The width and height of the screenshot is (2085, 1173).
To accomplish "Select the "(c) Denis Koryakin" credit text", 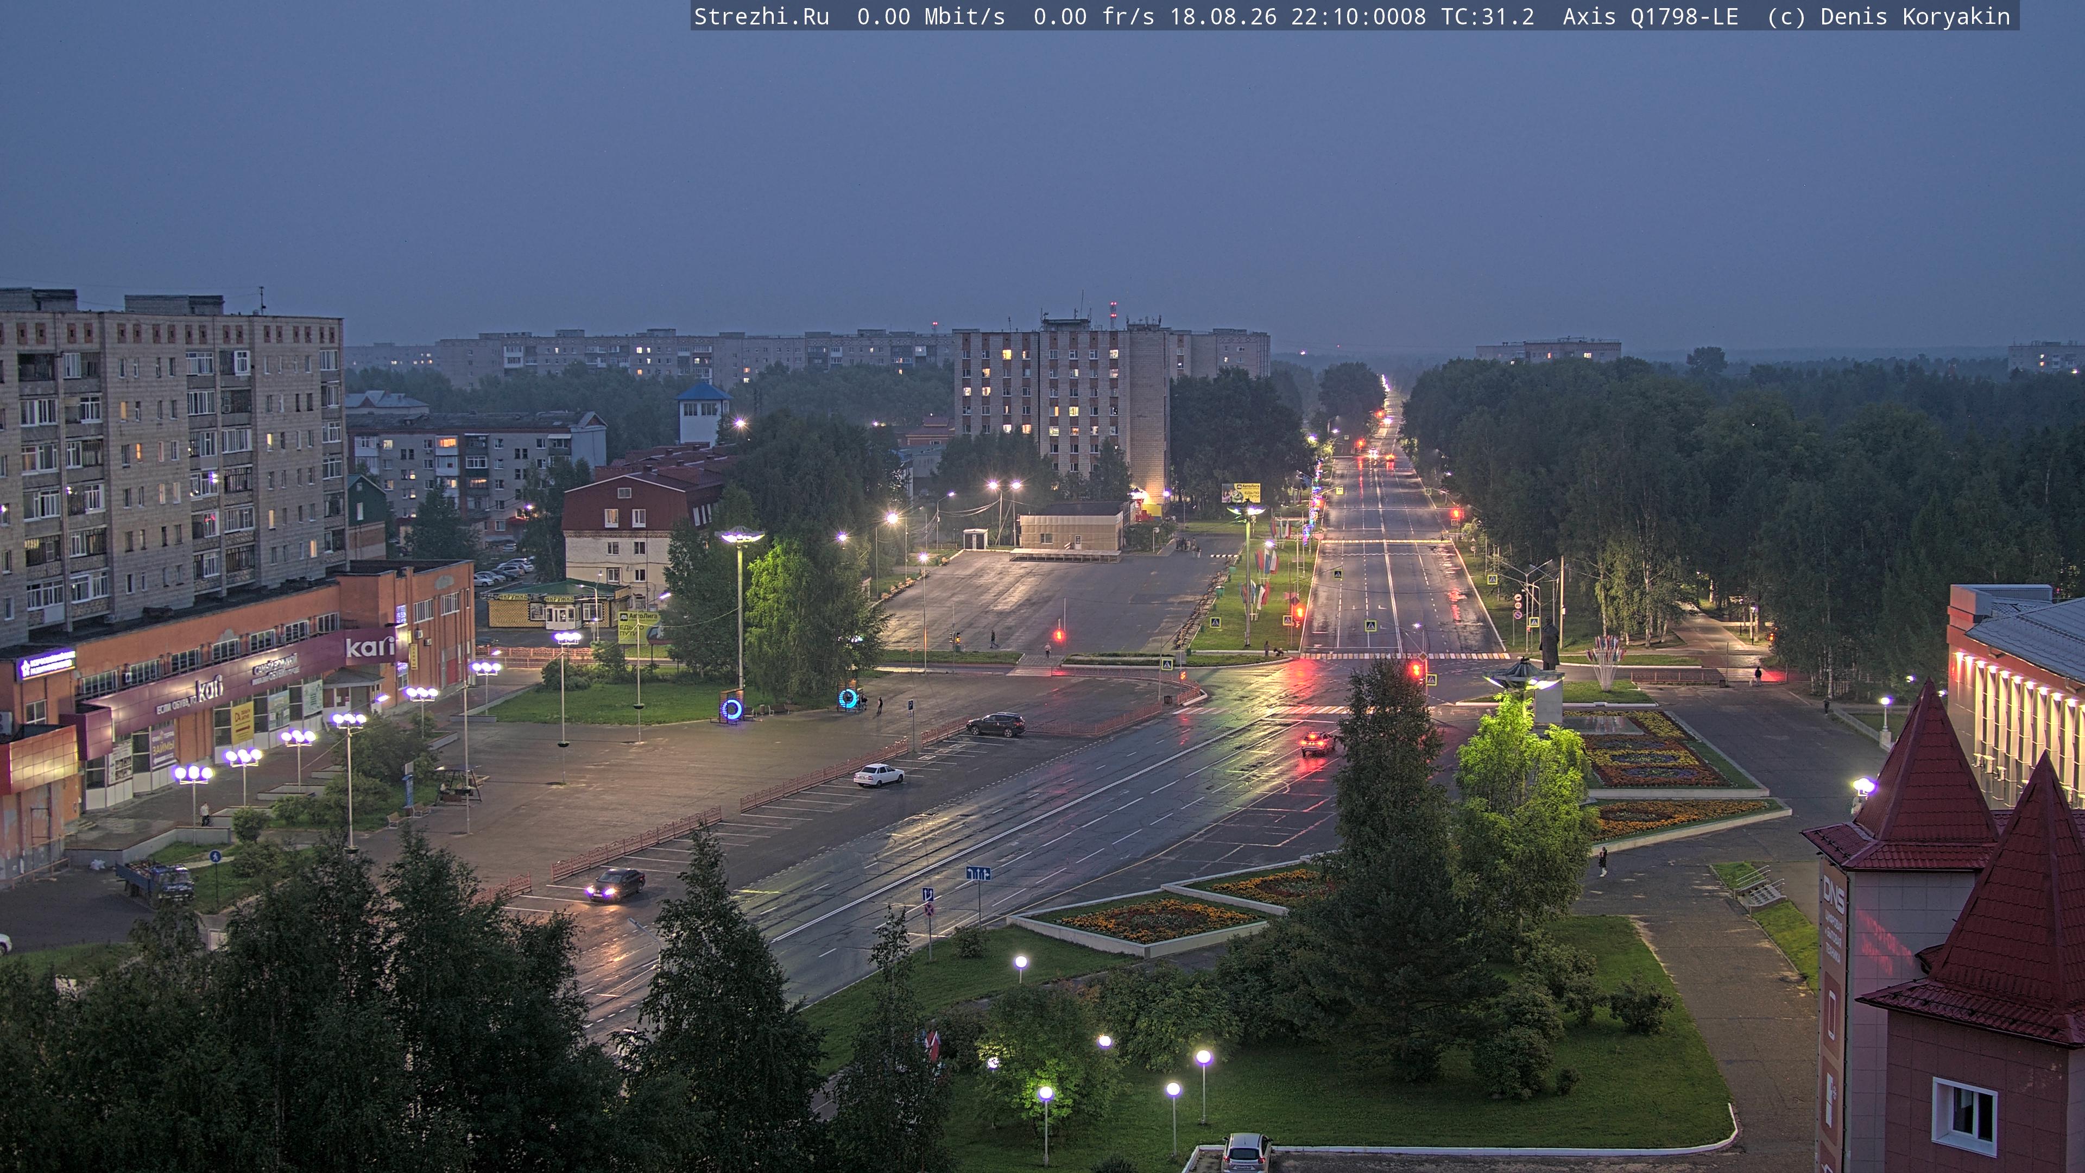I will [x=1889, y=17].
